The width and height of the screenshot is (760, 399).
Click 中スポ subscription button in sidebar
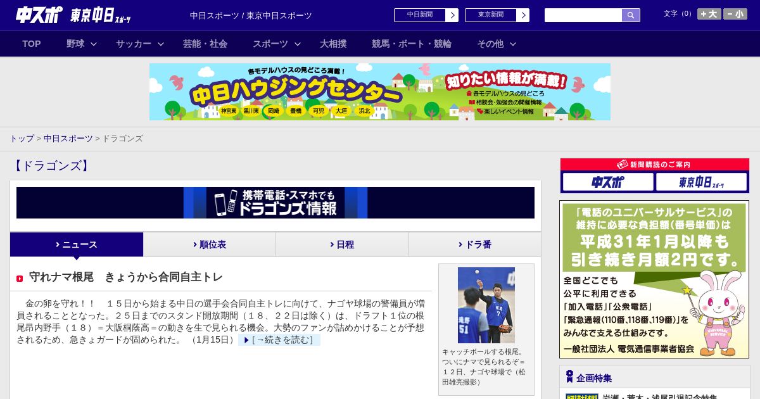pyautogui.click(x=608, y=182)
